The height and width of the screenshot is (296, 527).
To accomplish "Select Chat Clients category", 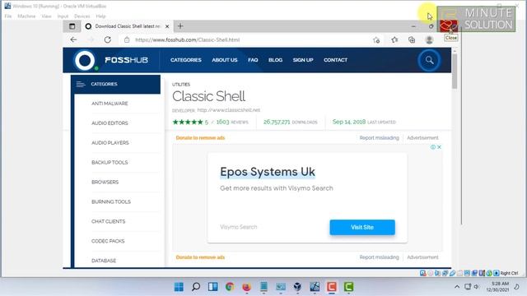I will tap(108, 221).
